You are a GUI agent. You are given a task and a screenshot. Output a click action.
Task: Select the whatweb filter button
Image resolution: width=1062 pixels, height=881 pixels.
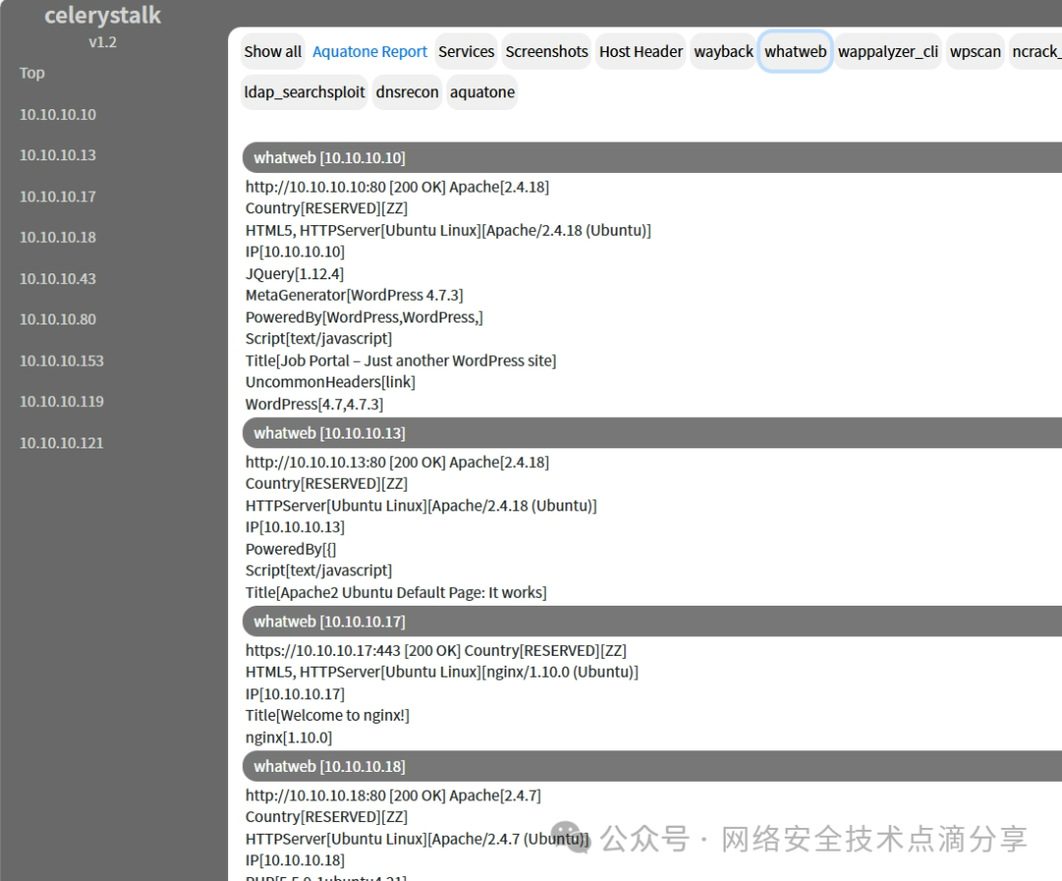(796, 51)
